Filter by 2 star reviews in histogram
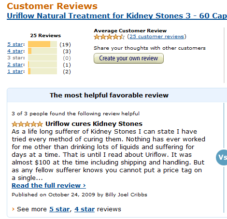 [15, 65]
